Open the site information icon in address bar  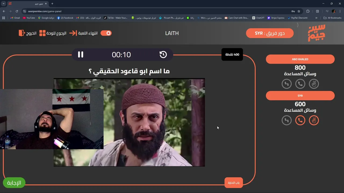pos(24,11)
